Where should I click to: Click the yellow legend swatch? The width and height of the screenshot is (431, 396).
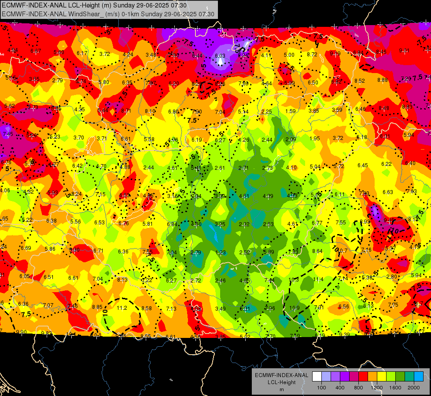pos(382,377)
